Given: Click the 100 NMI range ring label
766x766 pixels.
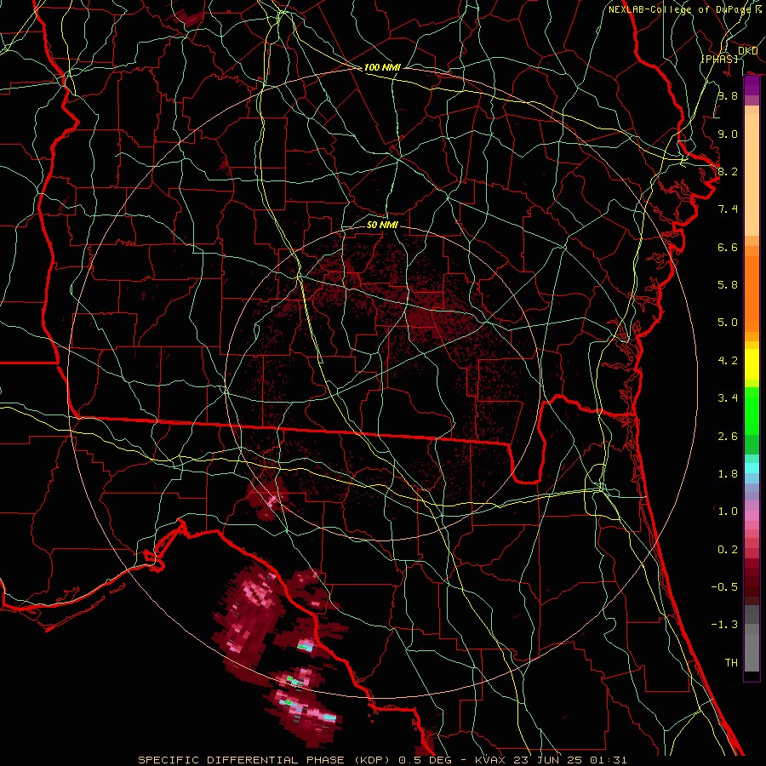Looking at the screenshot, I should tap(382, 67).
